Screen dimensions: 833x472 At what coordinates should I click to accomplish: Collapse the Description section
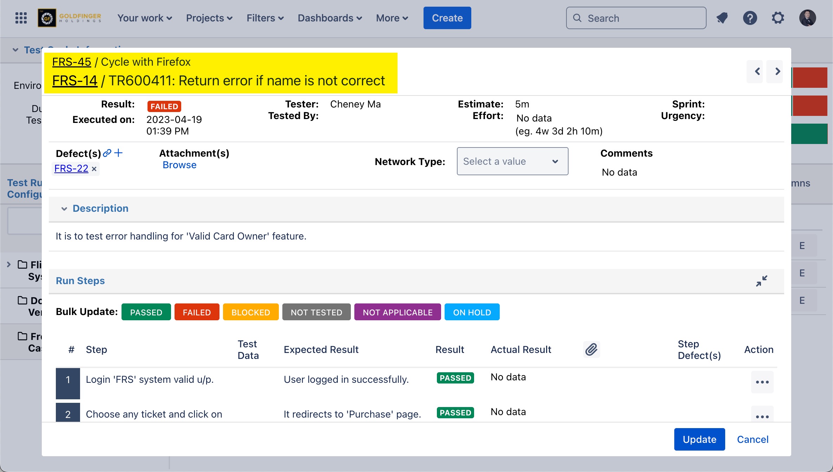64,209
